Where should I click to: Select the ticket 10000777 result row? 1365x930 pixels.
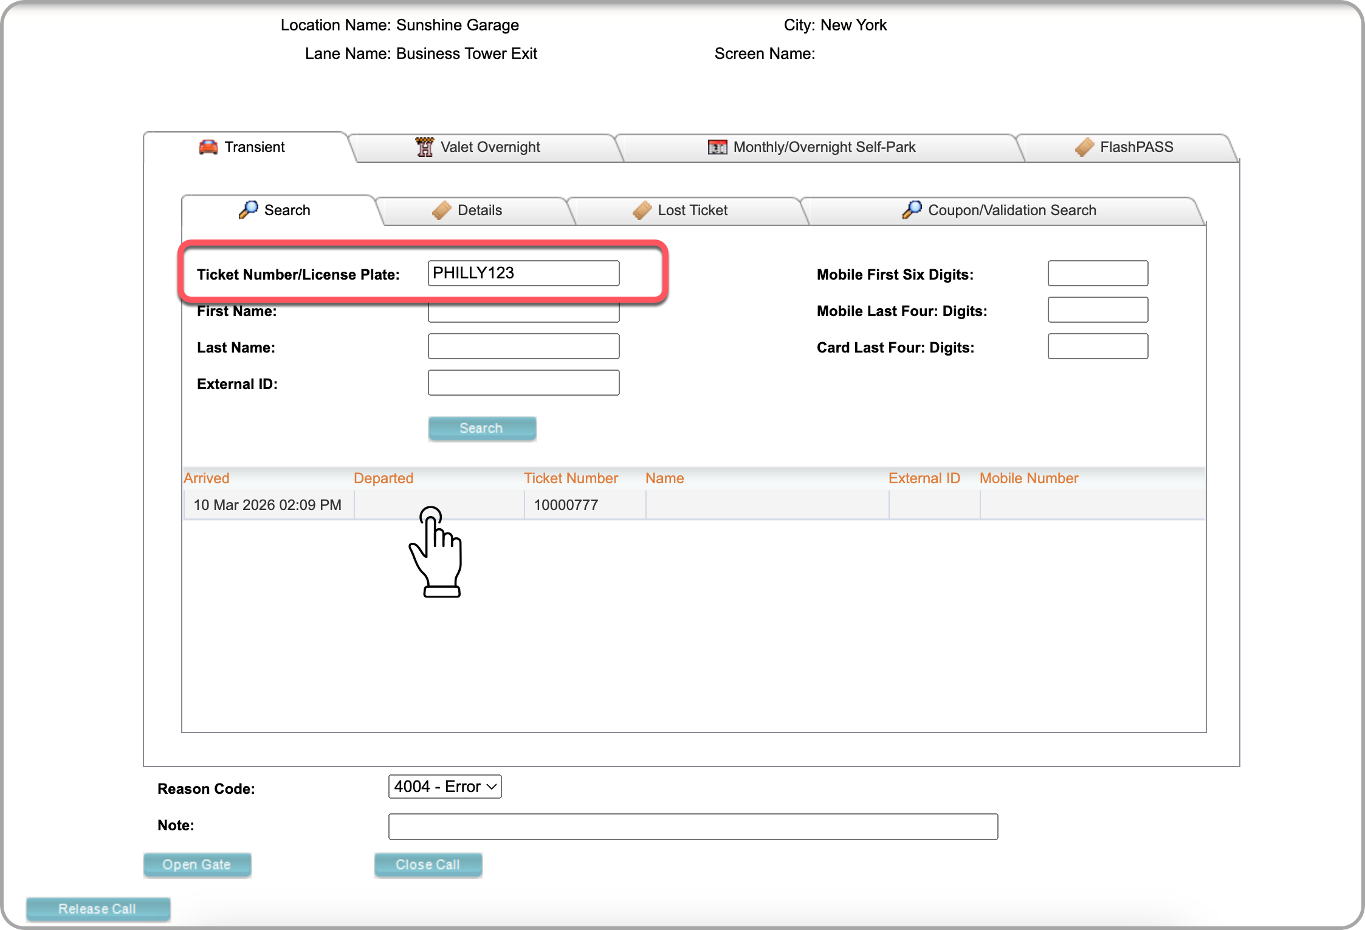pyautogui.click(x=693, y=505)
